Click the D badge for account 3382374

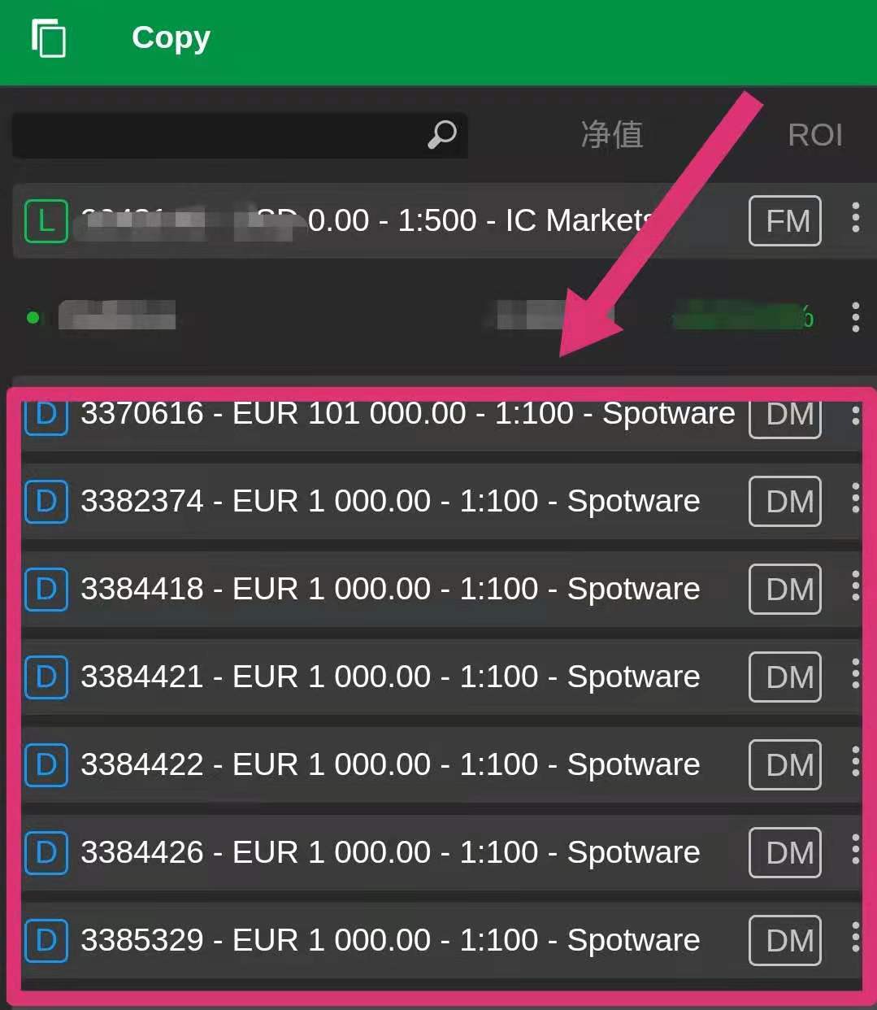46,501
